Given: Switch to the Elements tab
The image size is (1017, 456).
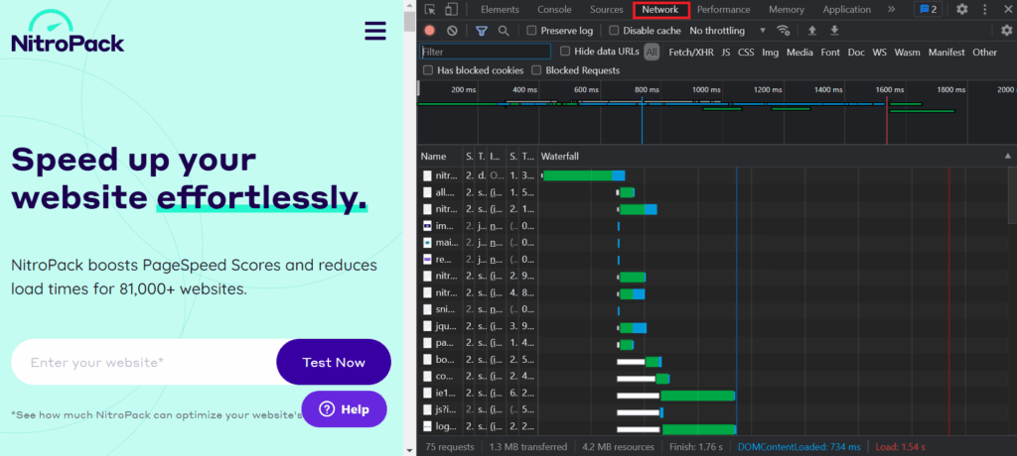Looking at the screenshot, I should 500,9.
